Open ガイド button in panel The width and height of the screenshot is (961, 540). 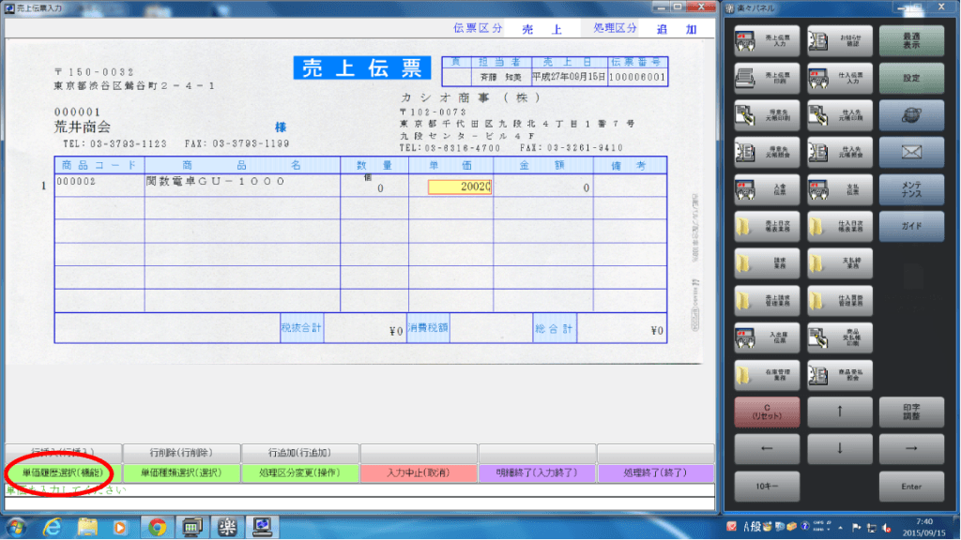[x=911, y=227]
